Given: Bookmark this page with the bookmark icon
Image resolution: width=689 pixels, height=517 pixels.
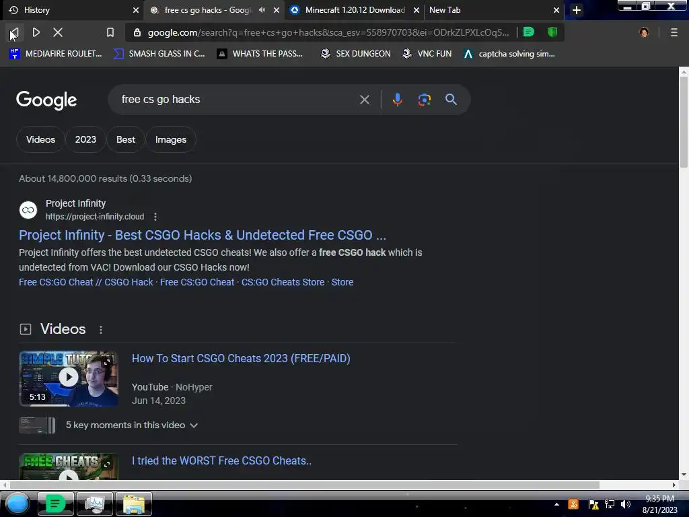Looking at the screenshot, I should [110, 32].
